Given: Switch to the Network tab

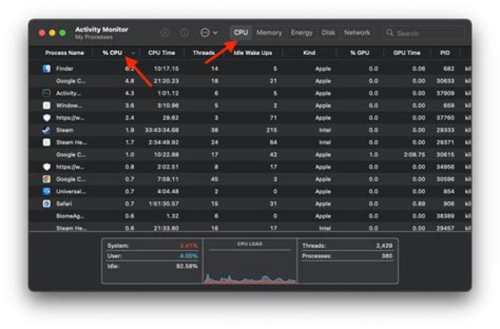Looking at the screenshot, I should pos(357,33).
